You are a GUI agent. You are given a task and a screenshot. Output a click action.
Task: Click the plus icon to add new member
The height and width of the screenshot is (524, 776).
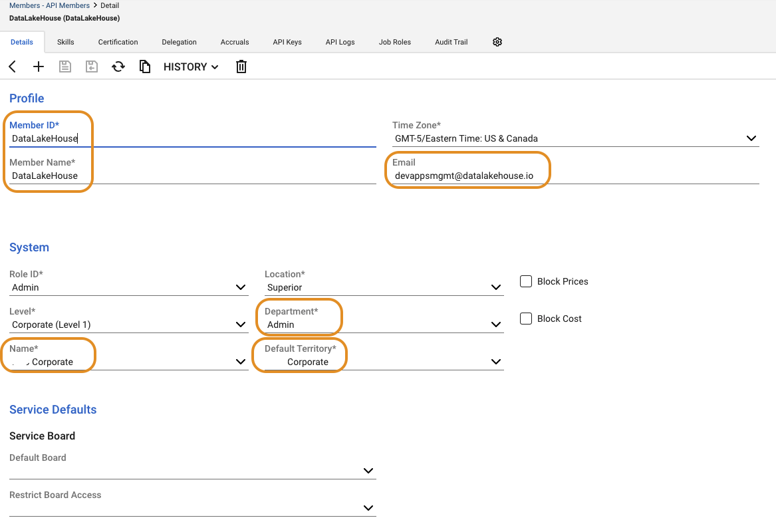(x=39, y=66)
